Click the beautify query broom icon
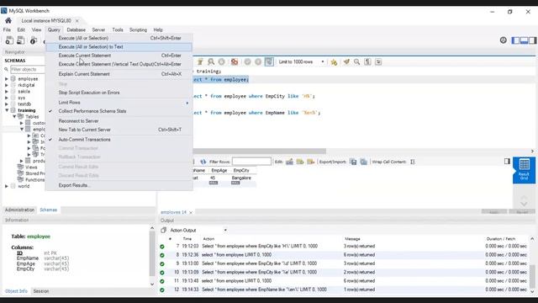The height and width of the screenshot is (303, 538). click(346, 61)
